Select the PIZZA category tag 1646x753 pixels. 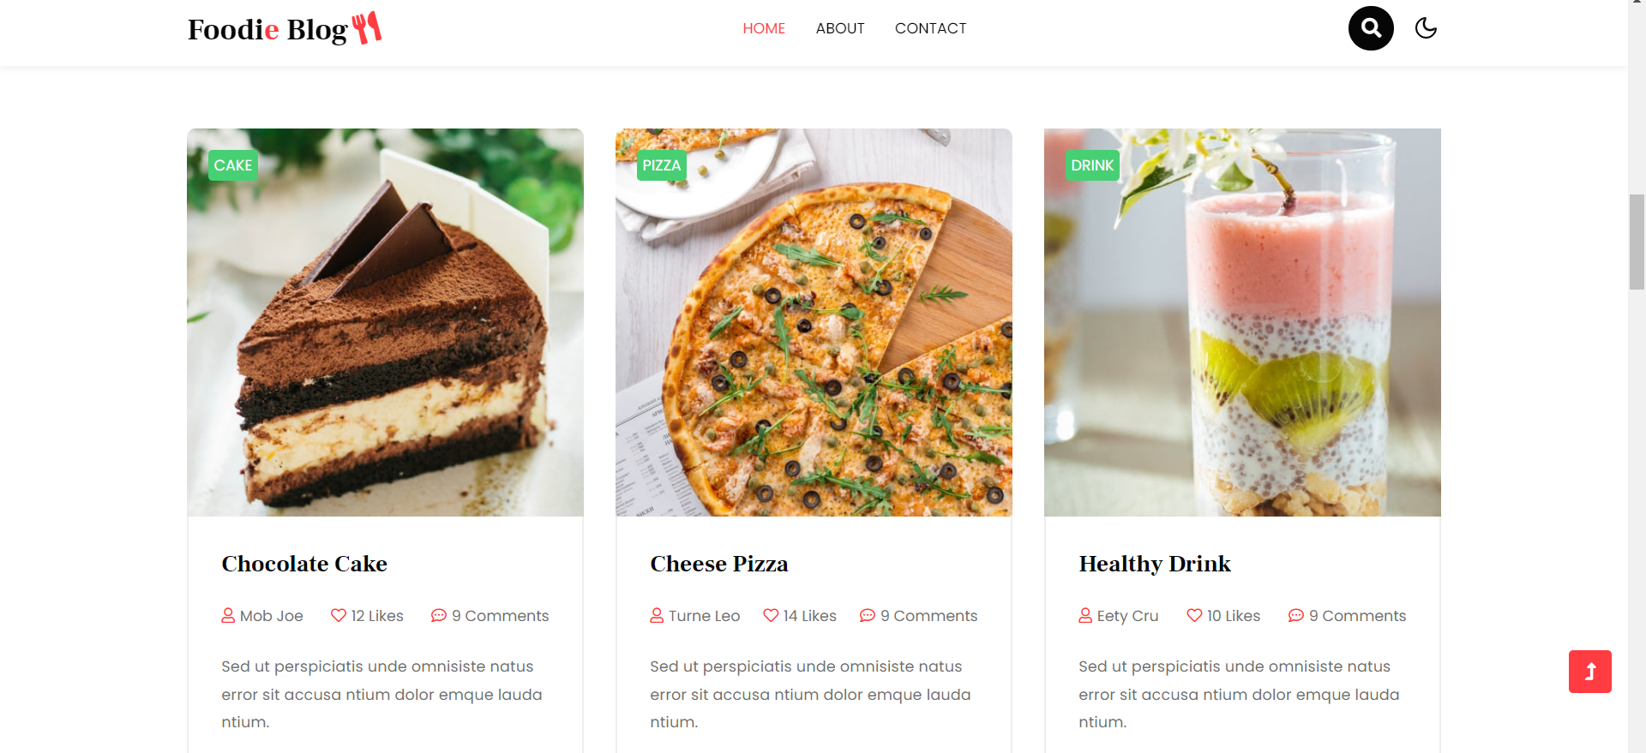(662, 165)
